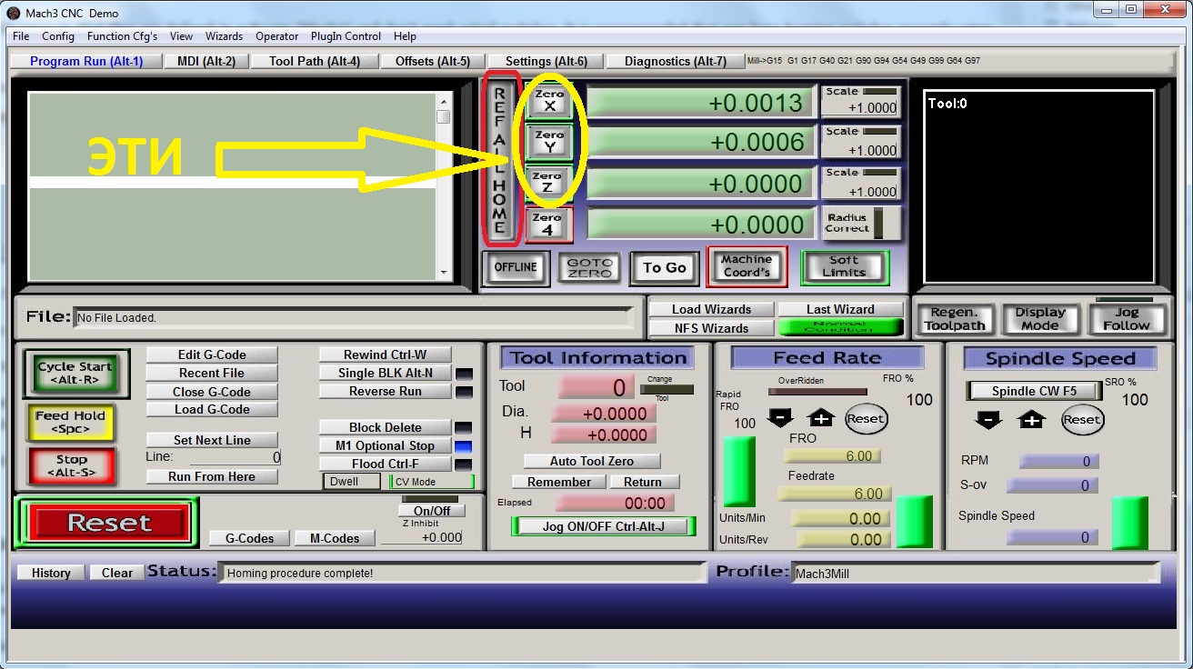The height and width of the screenshot is (669, 1193).
Task: Toggle the OFFLINE button
Action: coord(516,267)
